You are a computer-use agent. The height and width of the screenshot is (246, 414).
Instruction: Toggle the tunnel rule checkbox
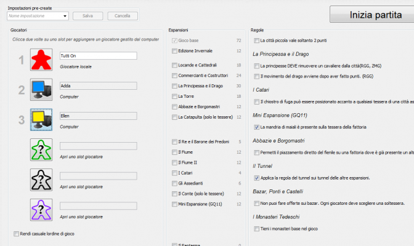tap(256, 178)
